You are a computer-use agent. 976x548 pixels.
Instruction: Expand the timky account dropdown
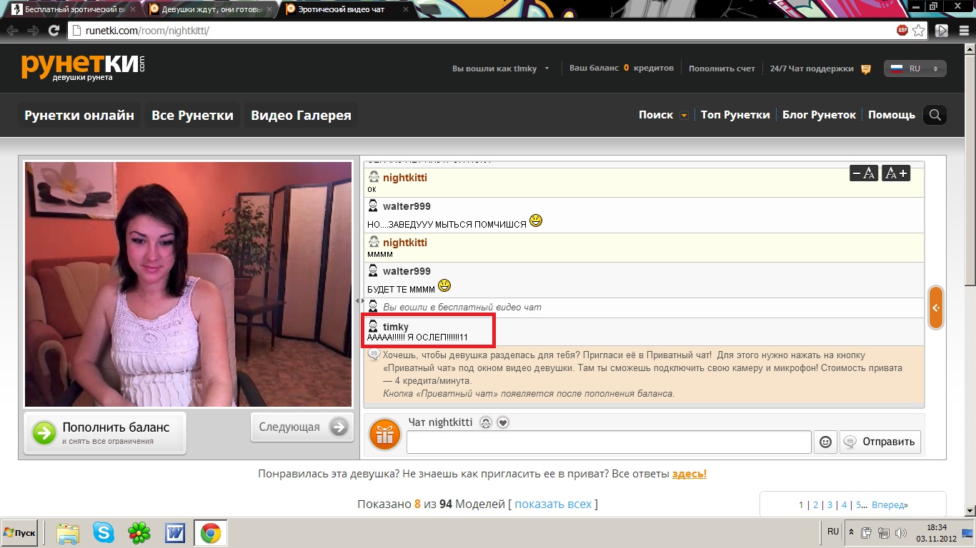pos(547,69)
